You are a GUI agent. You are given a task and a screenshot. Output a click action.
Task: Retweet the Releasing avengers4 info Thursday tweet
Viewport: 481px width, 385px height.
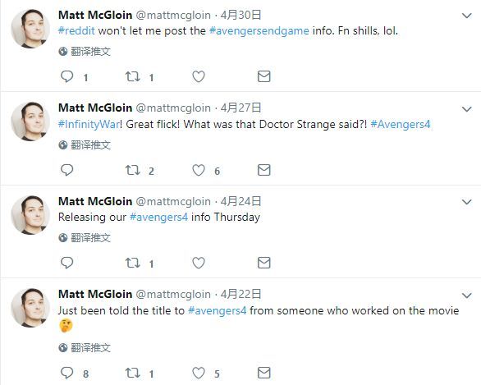(132, 263)
